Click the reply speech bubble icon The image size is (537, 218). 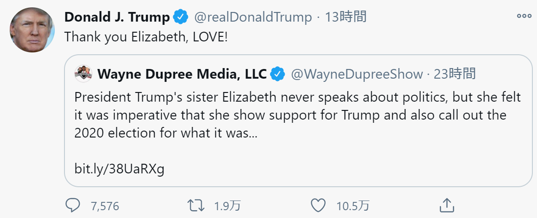click(x=72, y=205)
